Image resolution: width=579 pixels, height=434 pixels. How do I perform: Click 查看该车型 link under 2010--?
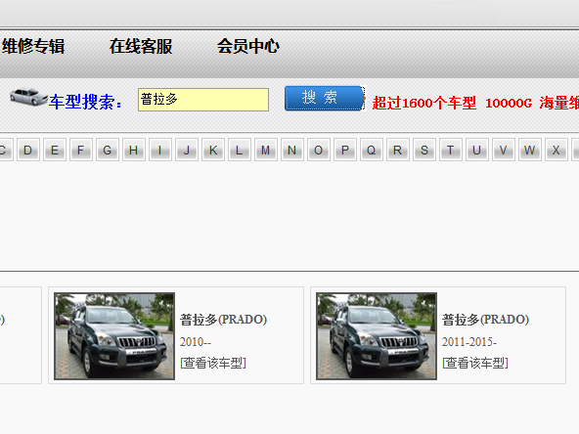(x=213, y=364)
